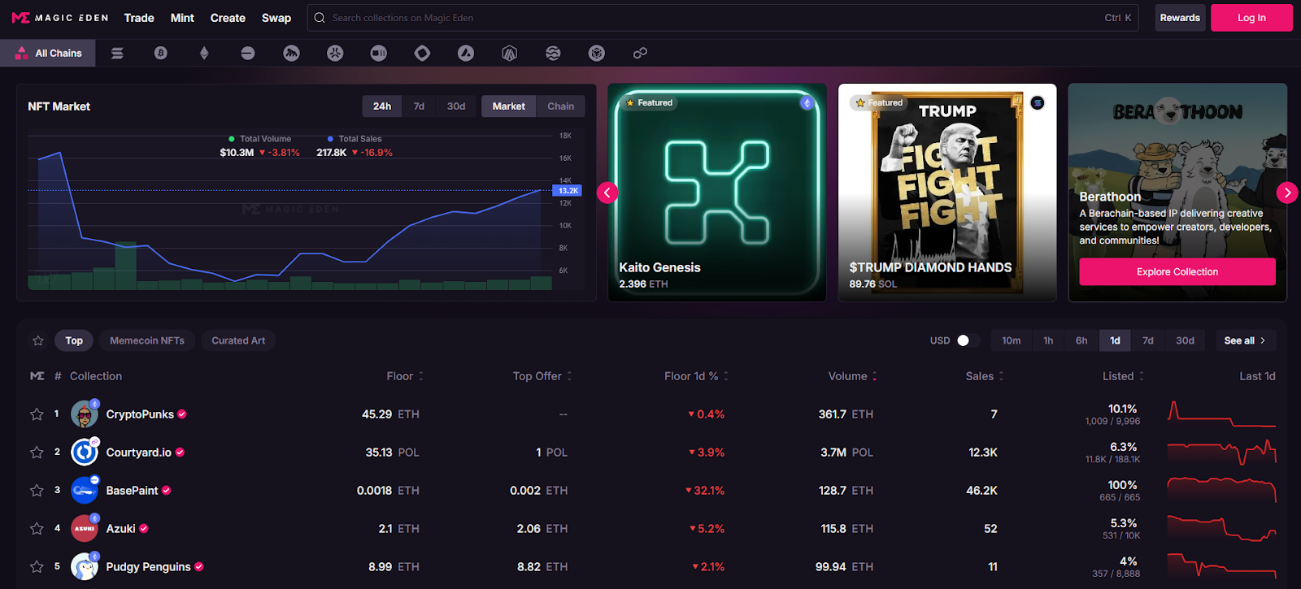
Task: Sort table by Floor column
Action: 405,376
